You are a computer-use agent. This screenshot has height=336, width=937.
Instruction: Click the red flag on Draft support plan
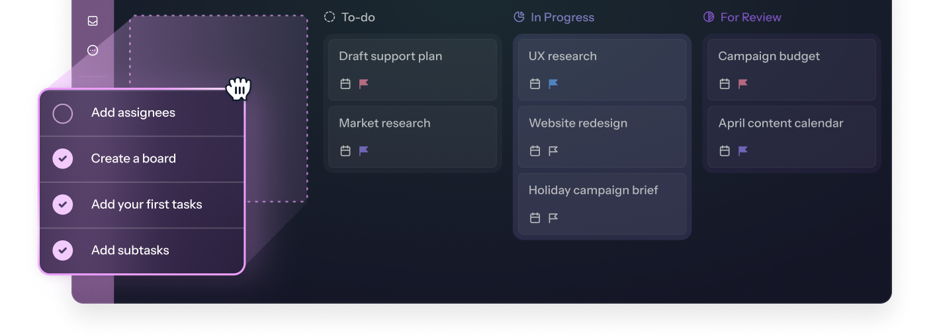click(x=364, y=84)
